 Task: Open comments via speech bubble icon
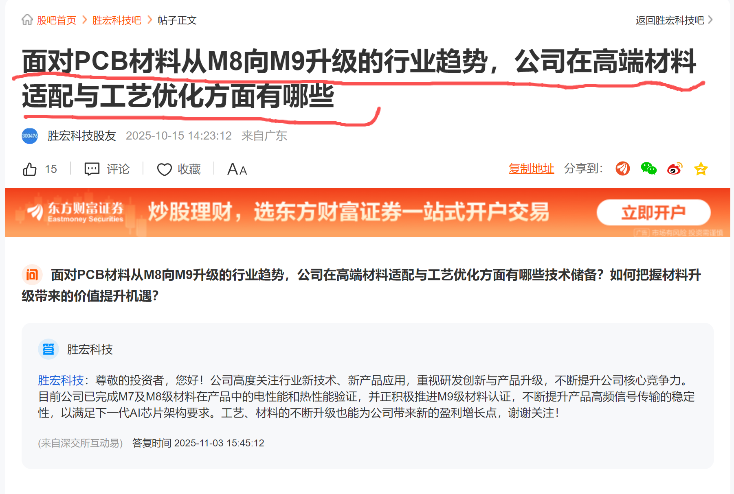coord(92,169)
